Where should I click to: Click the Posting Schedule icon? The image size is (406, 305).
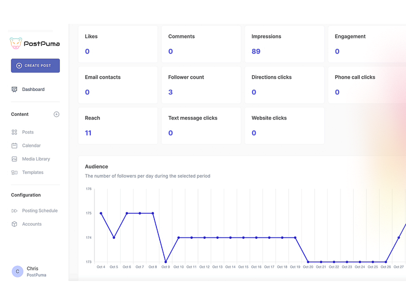click(14, 210)
